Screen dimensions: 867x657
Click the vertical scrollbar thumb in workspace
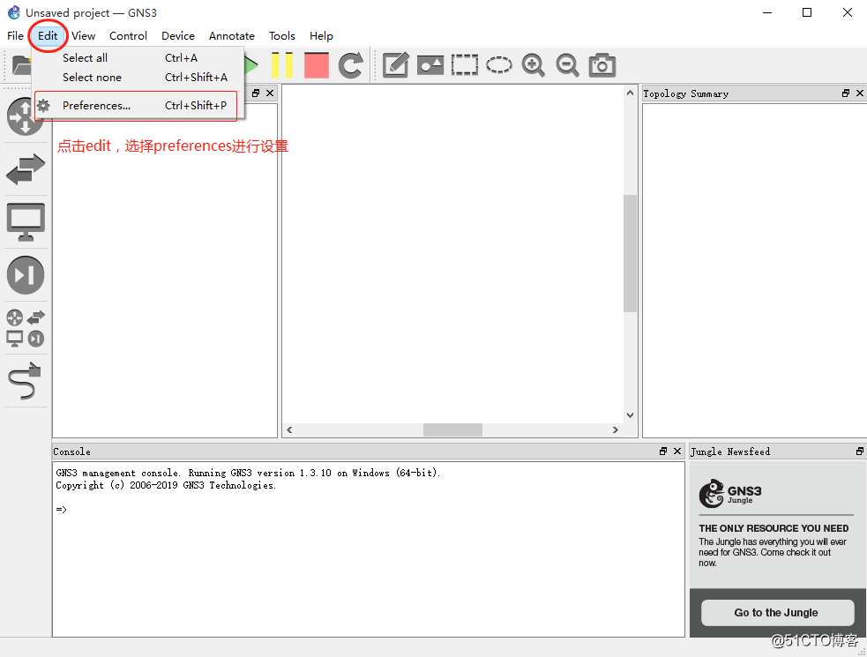click(x=630, y=253)
